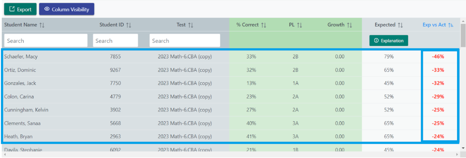Select student name Cunningham, Kelvin
Image resolution: width=466 pixels, height=158 pixels.
click(26, 110)
